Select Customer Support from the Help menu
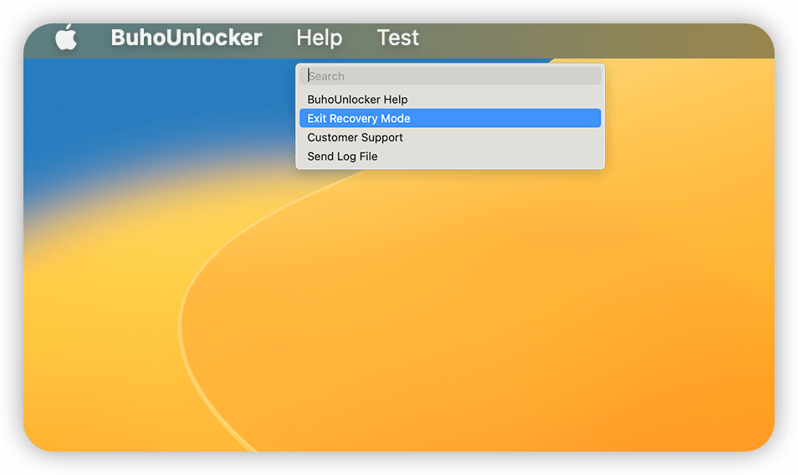 tap(450, 137)
